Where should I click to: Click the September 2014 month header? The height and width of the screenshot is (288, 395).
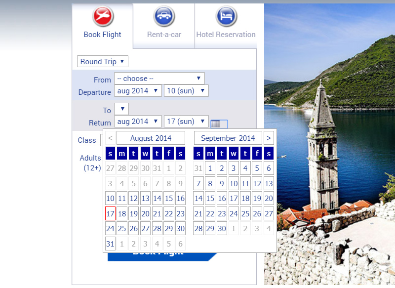point(228,138)
